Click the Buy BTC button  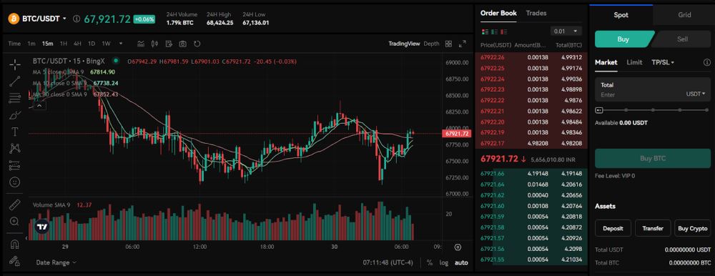[x=653, y=159]
